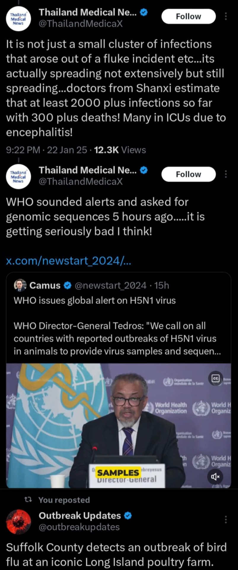This screenshot has width=238, height=570.
Task: Open the @newstart_2024 handle in the quoted tweet
Action: [111, 285]
